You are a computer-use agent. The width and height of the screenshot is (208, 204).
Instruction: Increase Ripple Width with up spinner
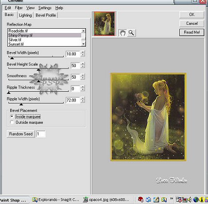pyautogui.click(x=83, y=99)
